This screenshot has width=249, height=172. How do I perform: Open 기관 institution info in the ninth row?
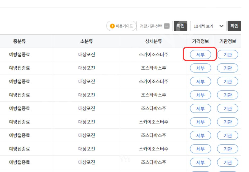228,162
